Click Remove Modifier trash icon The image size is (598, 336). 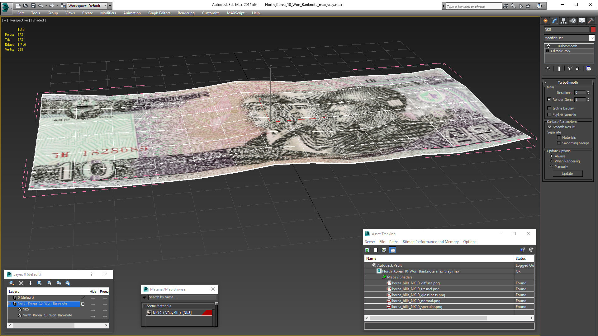point(577,68)
